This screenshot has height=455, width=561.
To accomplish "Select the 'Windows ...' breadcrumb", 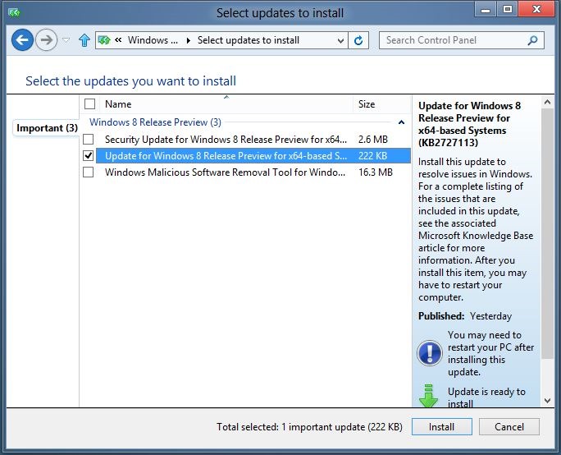I will 153,40.
